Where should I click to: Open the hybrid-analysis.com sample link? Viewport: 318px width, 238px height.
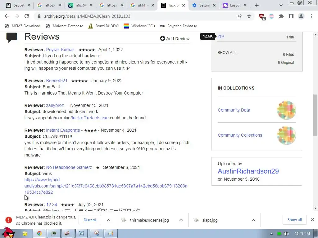106,186
